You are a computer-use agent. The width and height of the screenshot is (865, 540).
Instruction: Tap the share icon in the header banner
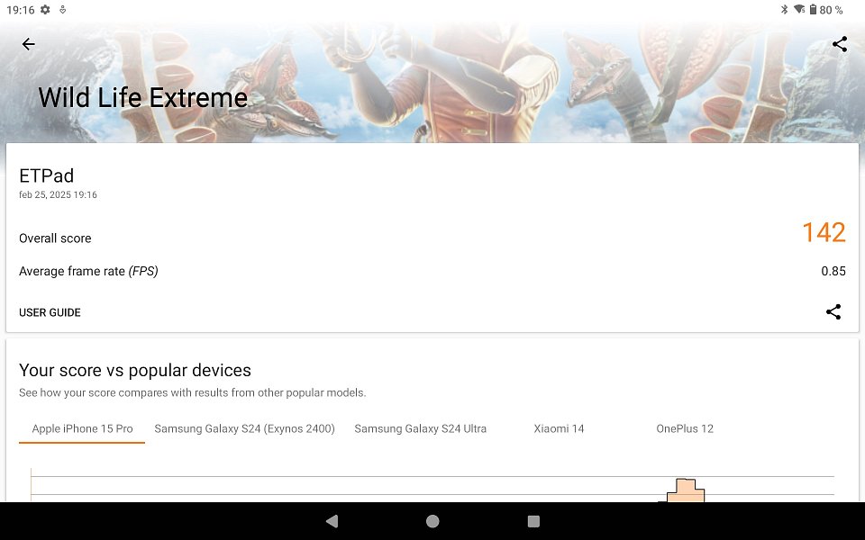point(839,44)
